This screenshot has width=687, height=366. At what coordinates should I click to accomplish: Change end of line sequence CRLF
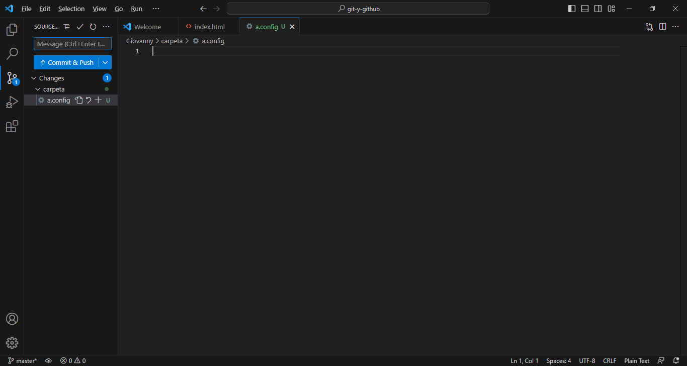(x=610, y=360)
